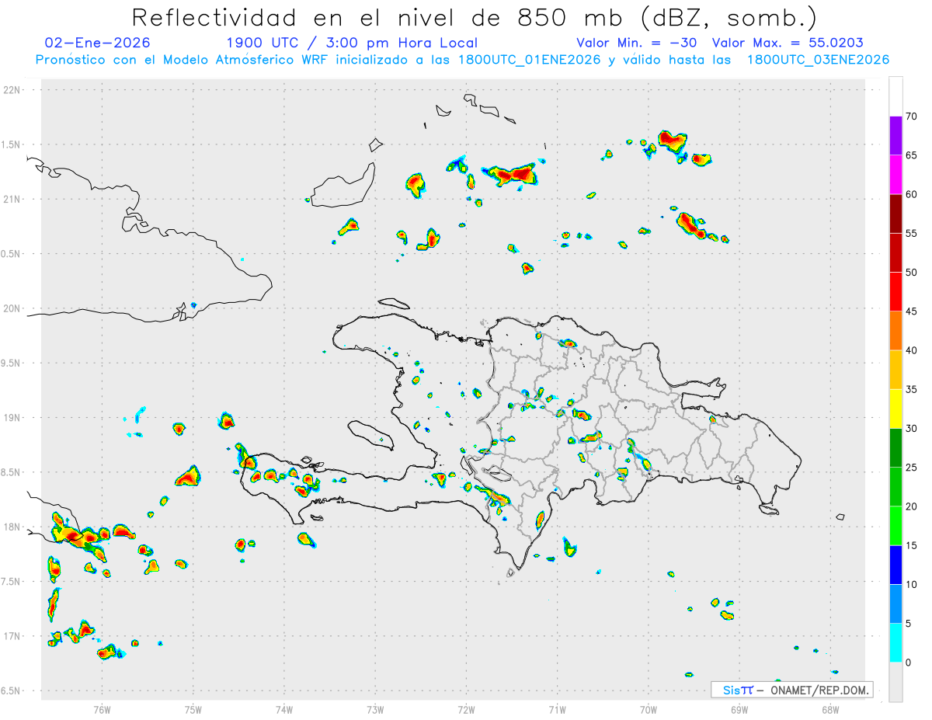Viewport: 932px width, 720px height.
Task: Click the longitude axis label '70W'
Action: tap(648, 708)
